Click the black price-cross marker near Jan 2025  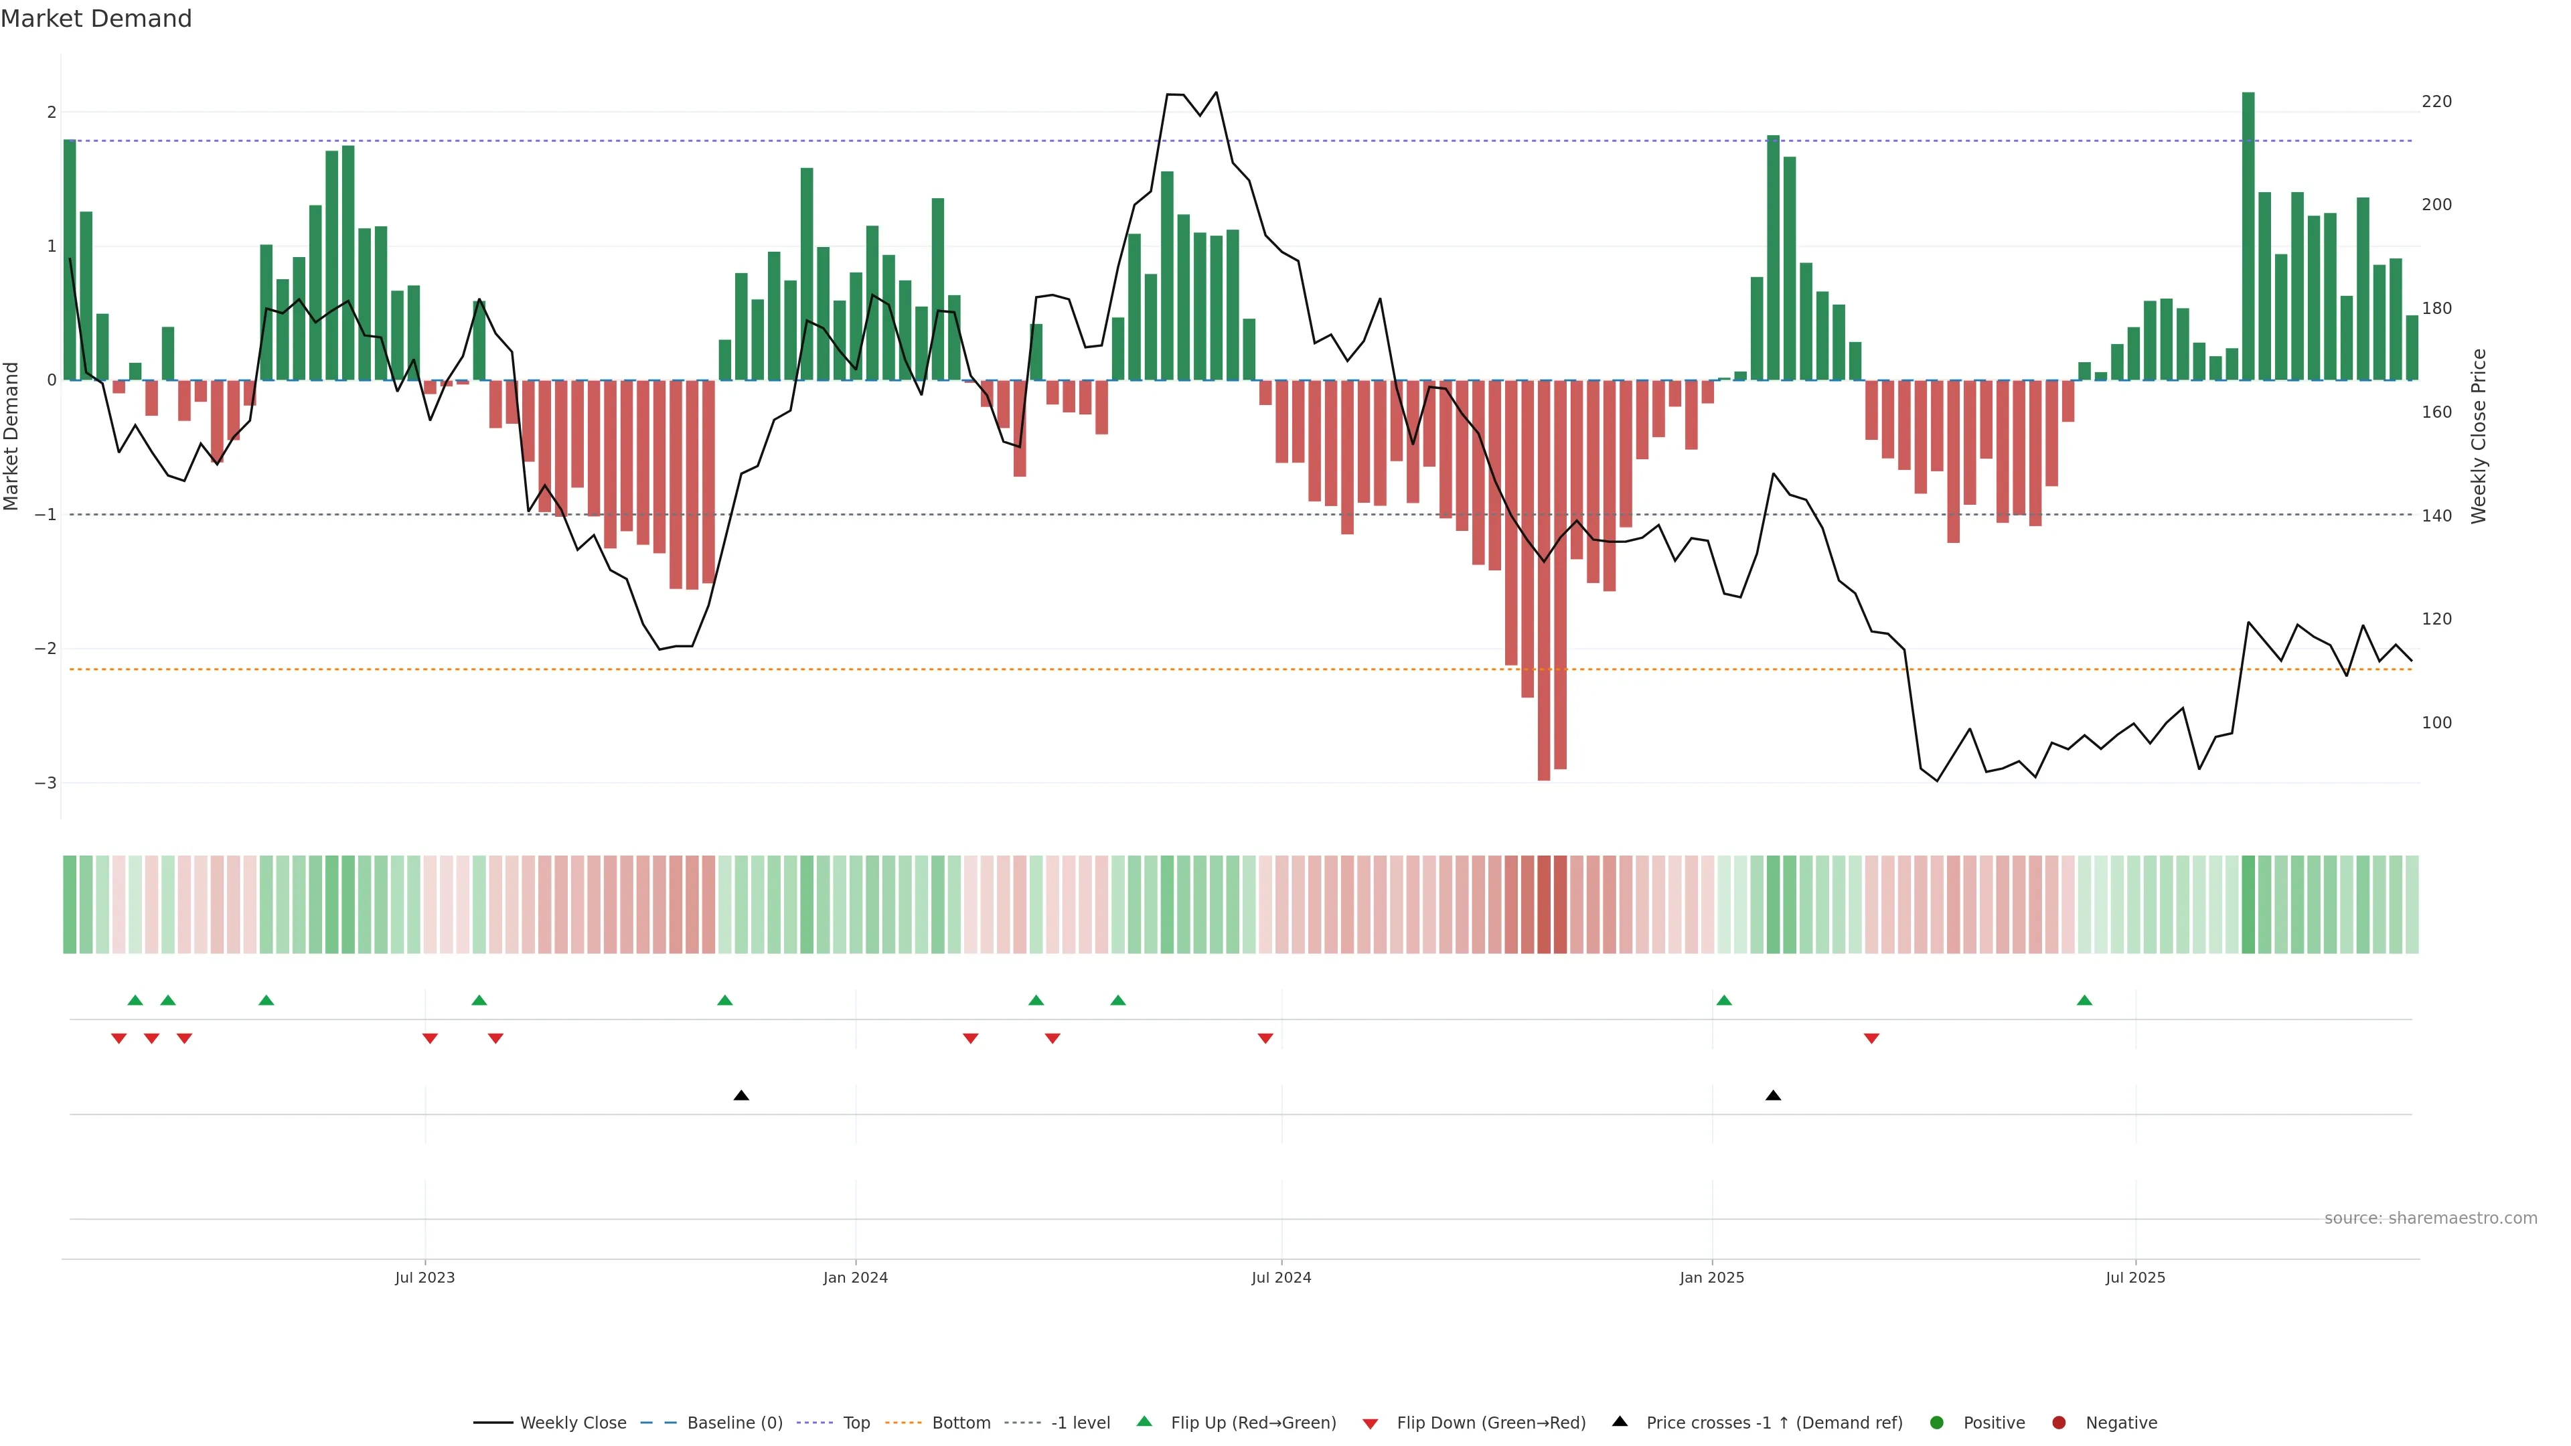point(1772,1096)
